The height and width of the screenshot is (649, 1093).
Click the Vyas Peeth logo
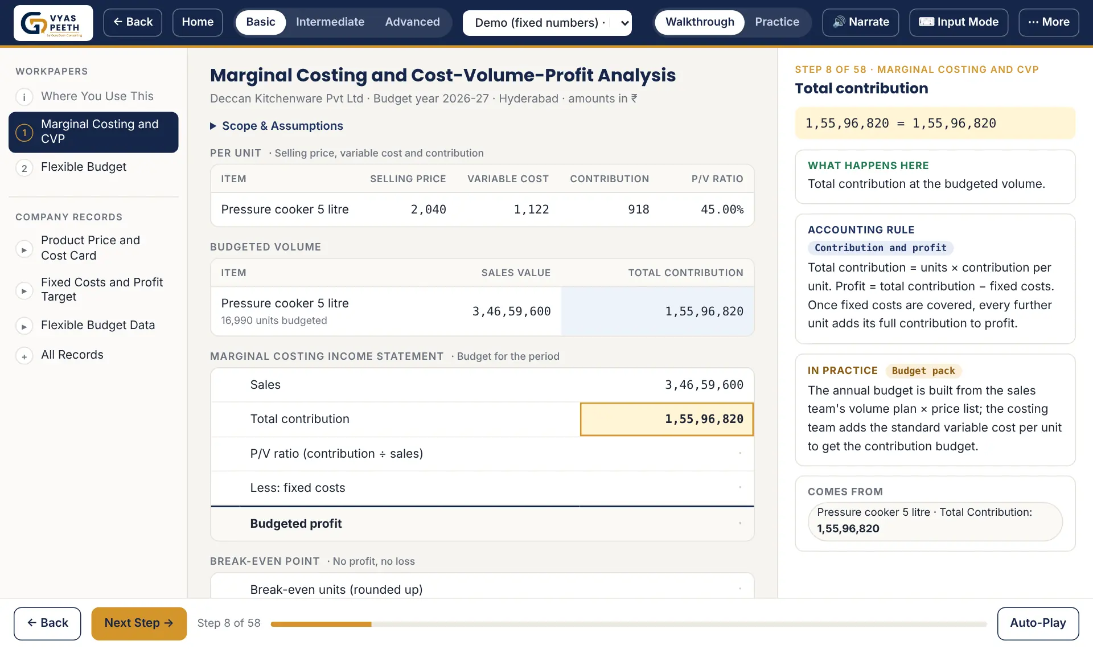tap(54, 23)
